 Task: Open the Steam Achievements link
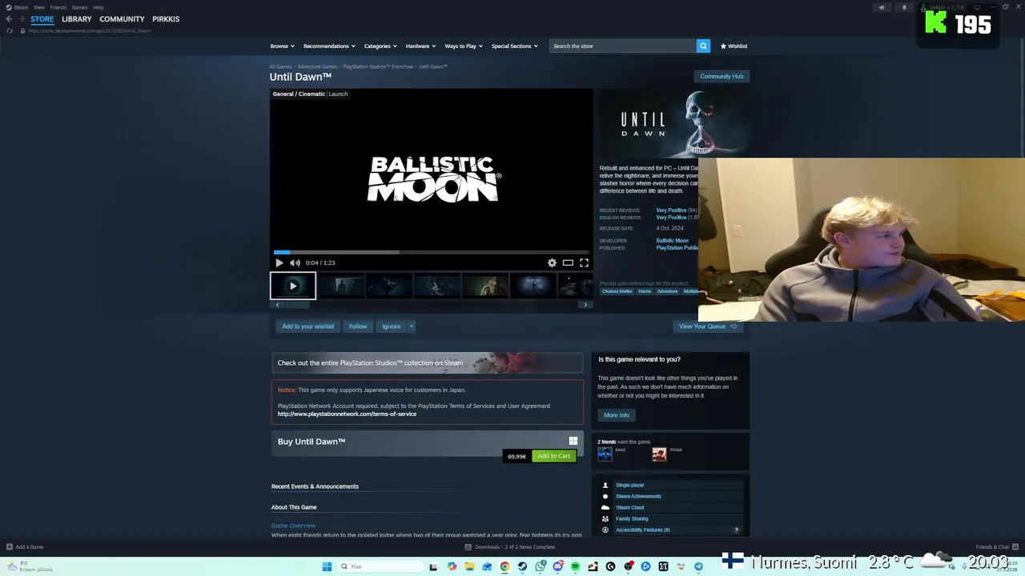coord(638,496)
